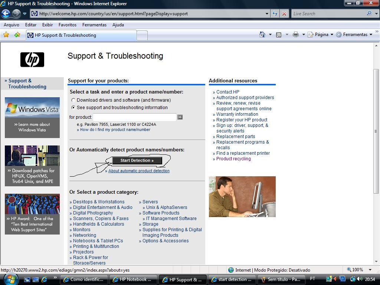The width and height of the screenshot is (380, 285).
Task: Open Software Products category link
Action: tap(161, 213)
